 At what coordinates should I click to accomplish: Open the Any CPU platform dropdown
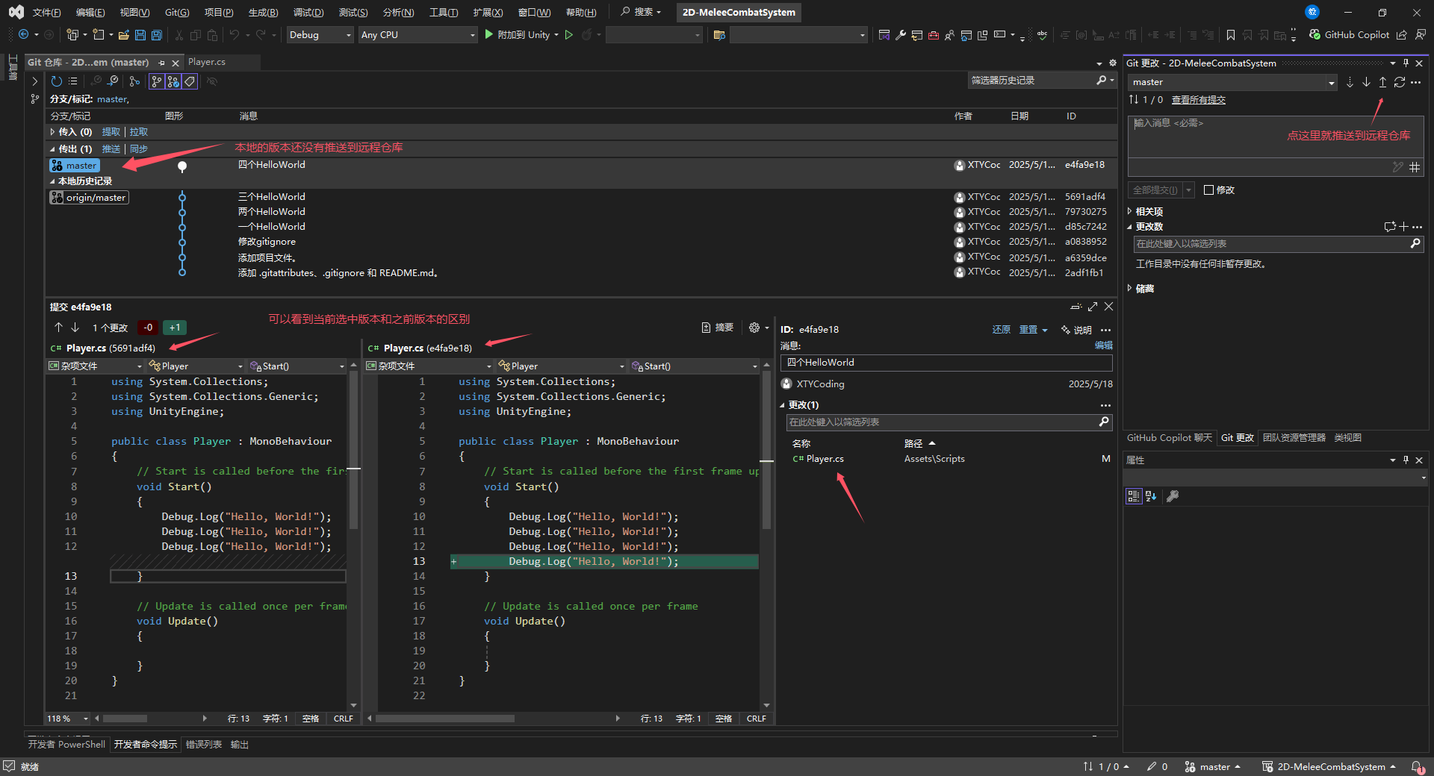pos(417,35)
